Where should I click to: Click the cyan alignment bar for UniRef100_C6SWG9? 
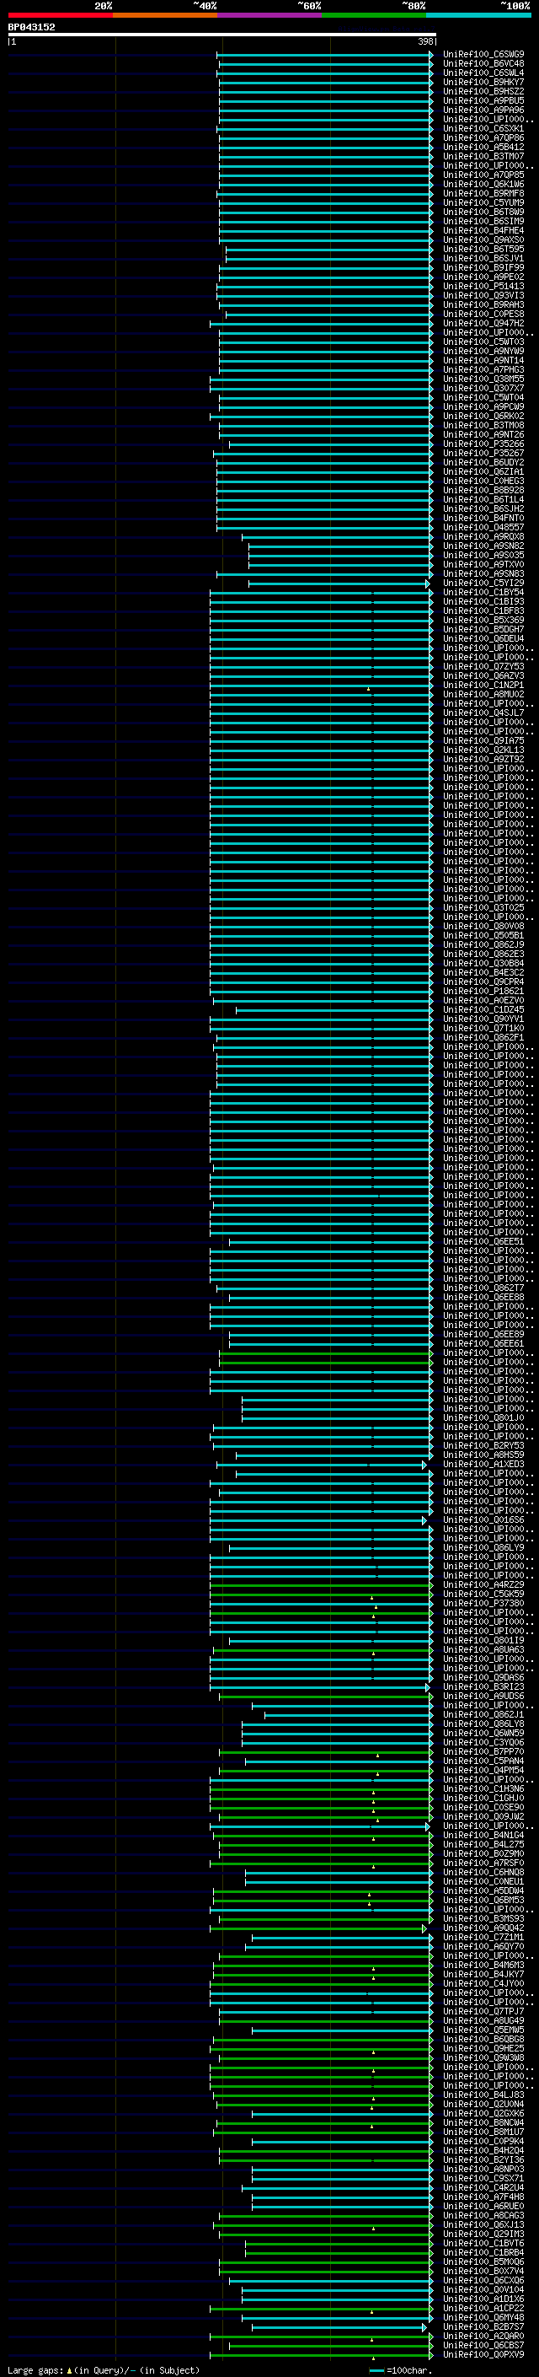point(325,55)
